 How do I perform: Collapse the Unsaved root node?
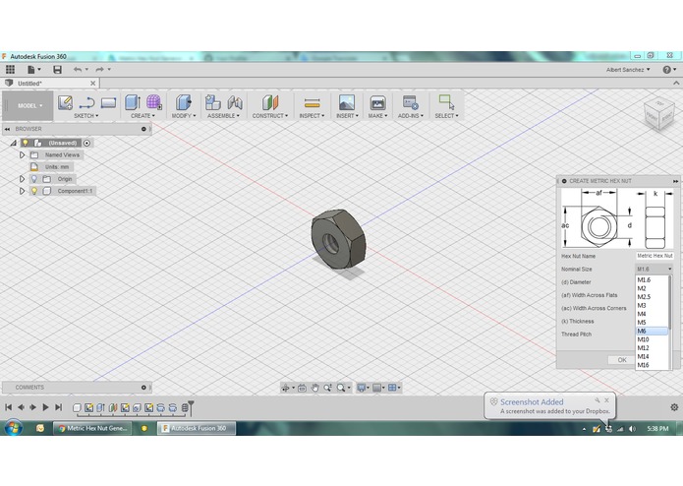pyautogui.click(x=13, y=143)
